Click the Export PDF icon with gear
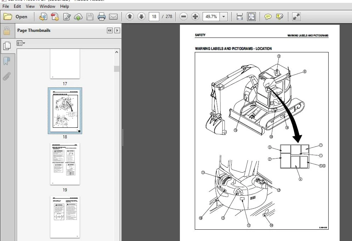 coord(55,17)
